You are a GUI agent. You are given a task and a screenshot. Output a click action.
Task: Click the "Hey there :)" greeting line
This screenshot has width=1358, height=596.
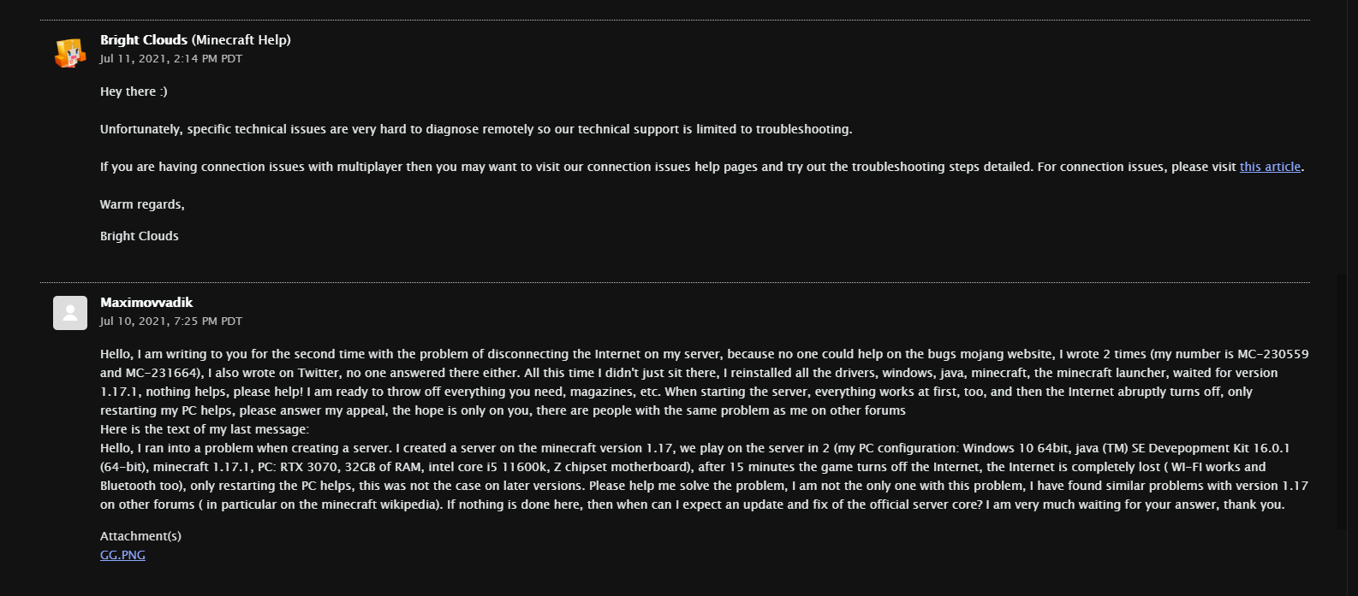coord(134,91)
